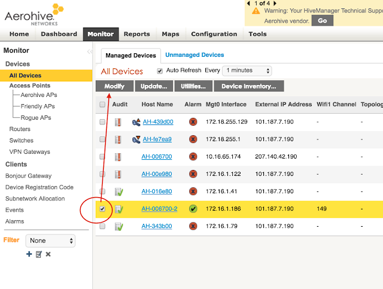Screen dimensions: 383x289
Task: Open host AH-439d00 link
Action: (158, 121)
